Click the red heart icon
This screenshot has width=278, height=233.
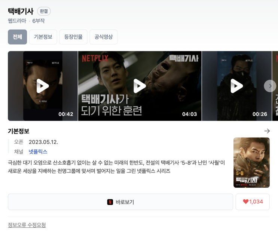(245, 202)
